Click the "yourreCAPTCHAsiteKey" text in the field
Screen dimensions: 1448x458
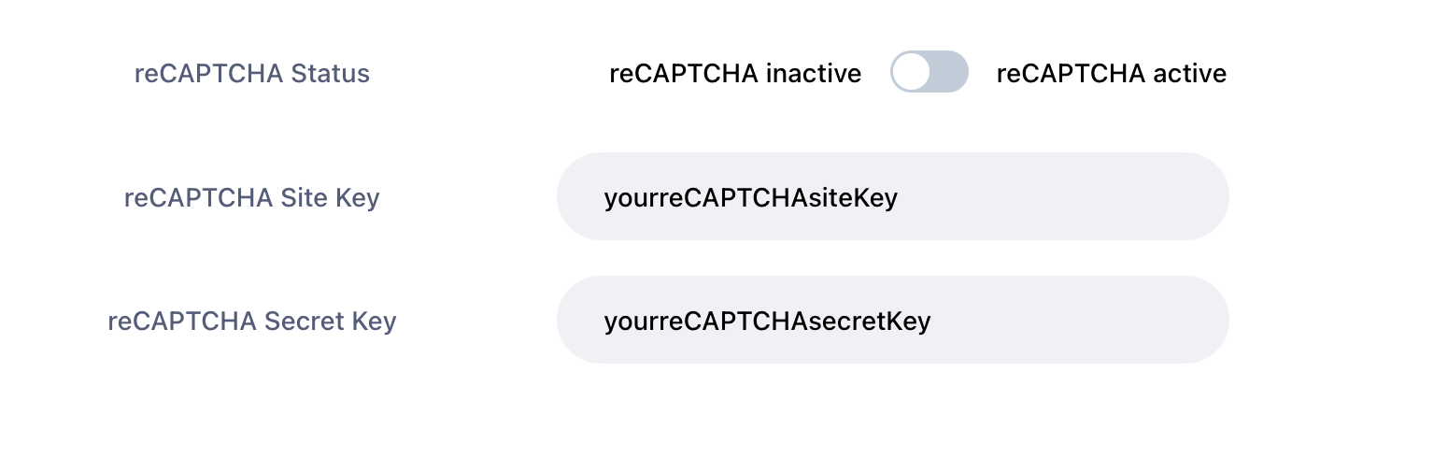pyautogui.click(x=750, y=197)
